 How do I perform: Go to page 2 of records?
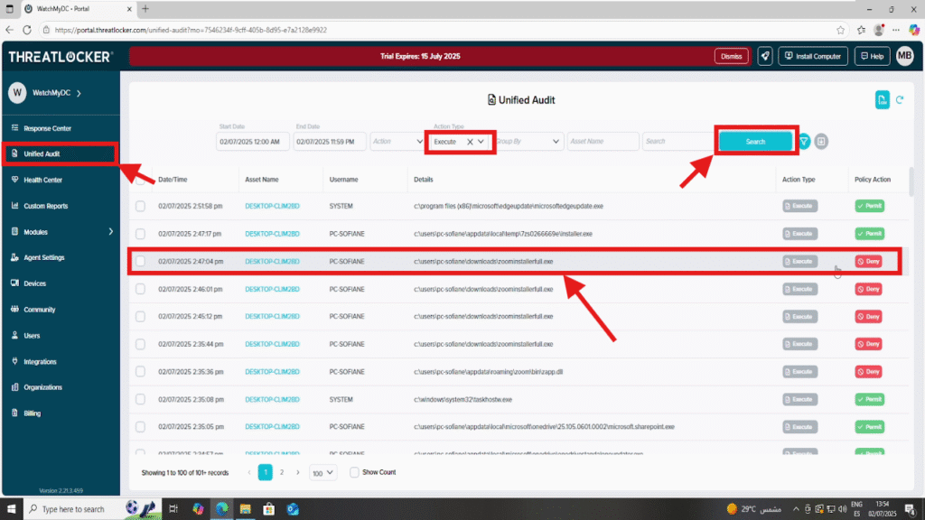(x=282, y=472)
